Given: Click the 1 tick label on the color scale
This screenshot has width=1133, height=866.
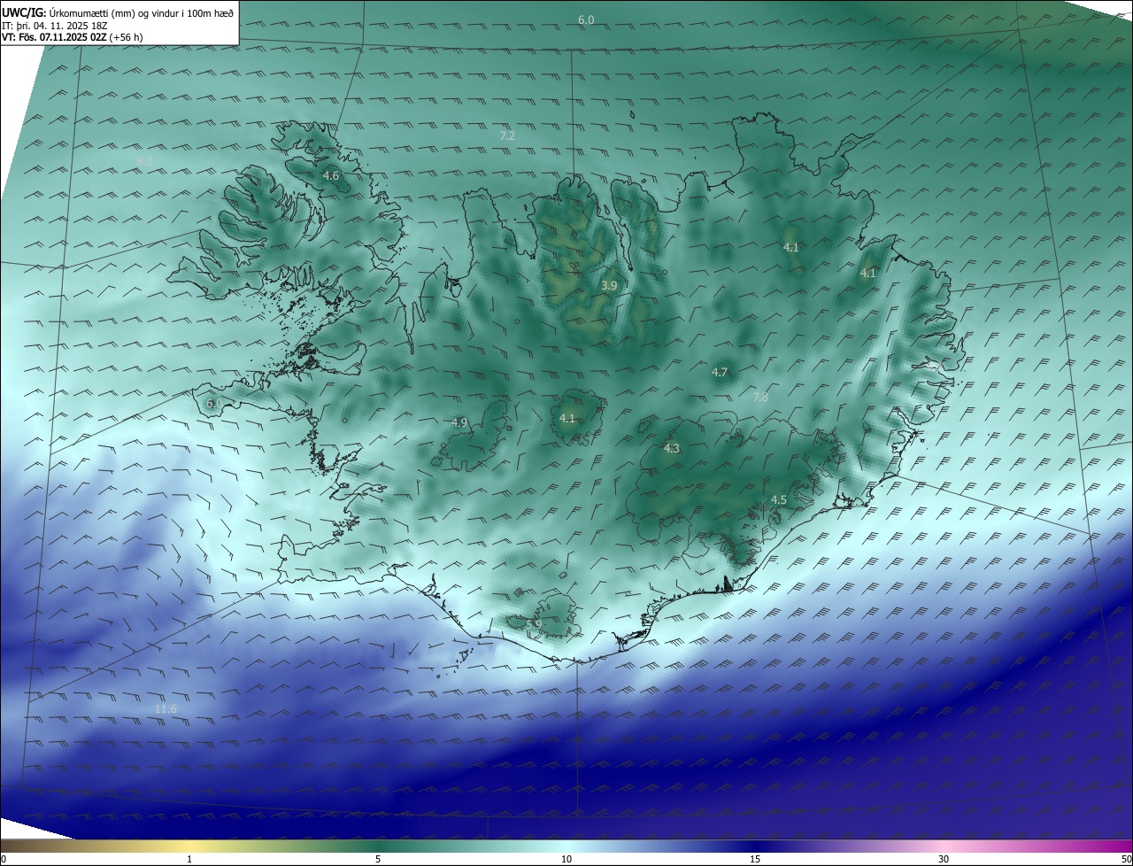Looking at the screenshot, I should (x=189, y=859).
